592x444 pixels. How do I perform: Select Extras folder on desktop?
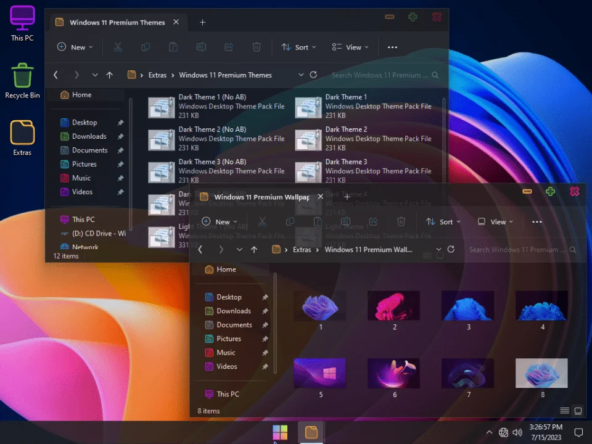(x=22, y=138)
